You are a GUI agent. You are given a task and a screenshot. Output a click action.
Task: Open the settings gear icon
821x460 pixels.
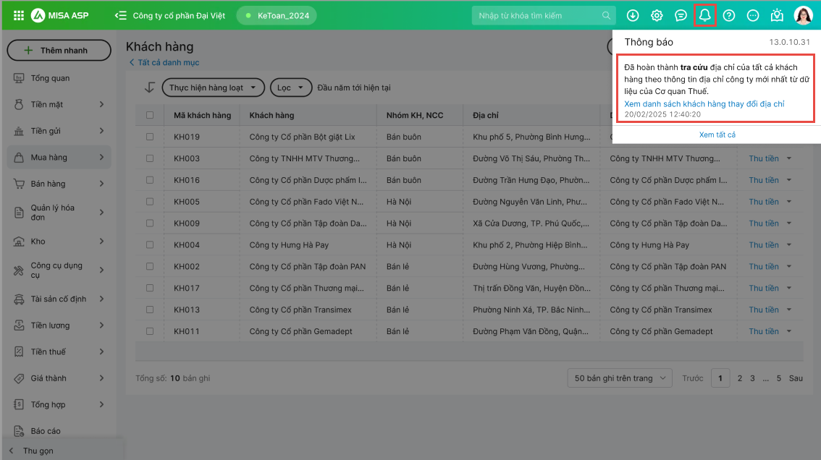(657, 16)
